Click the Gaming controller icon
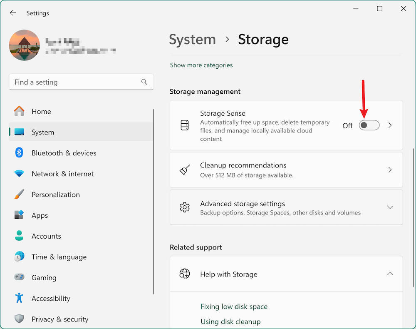The image size is (416, 329). [x=19, y=277]
